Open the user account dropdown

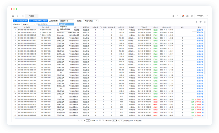point(202,16)
